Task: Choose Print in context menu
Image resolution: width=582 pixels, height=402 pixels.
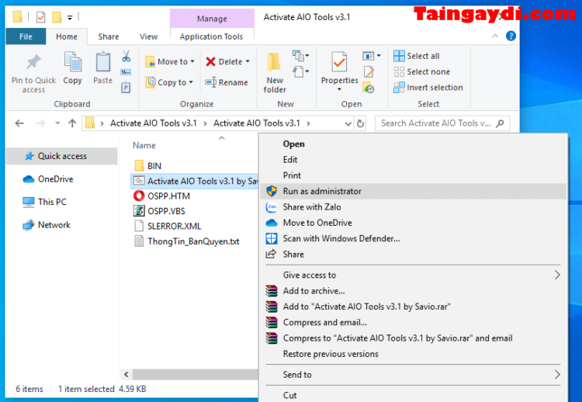Action: [x=414, y=175]
